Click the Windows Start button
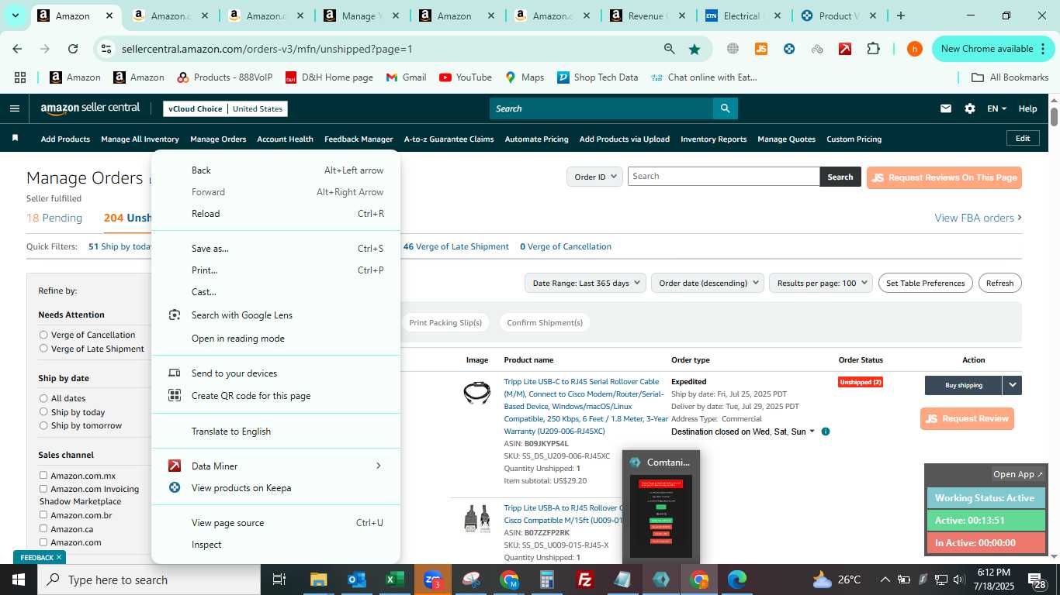 [x=19, y=580]
